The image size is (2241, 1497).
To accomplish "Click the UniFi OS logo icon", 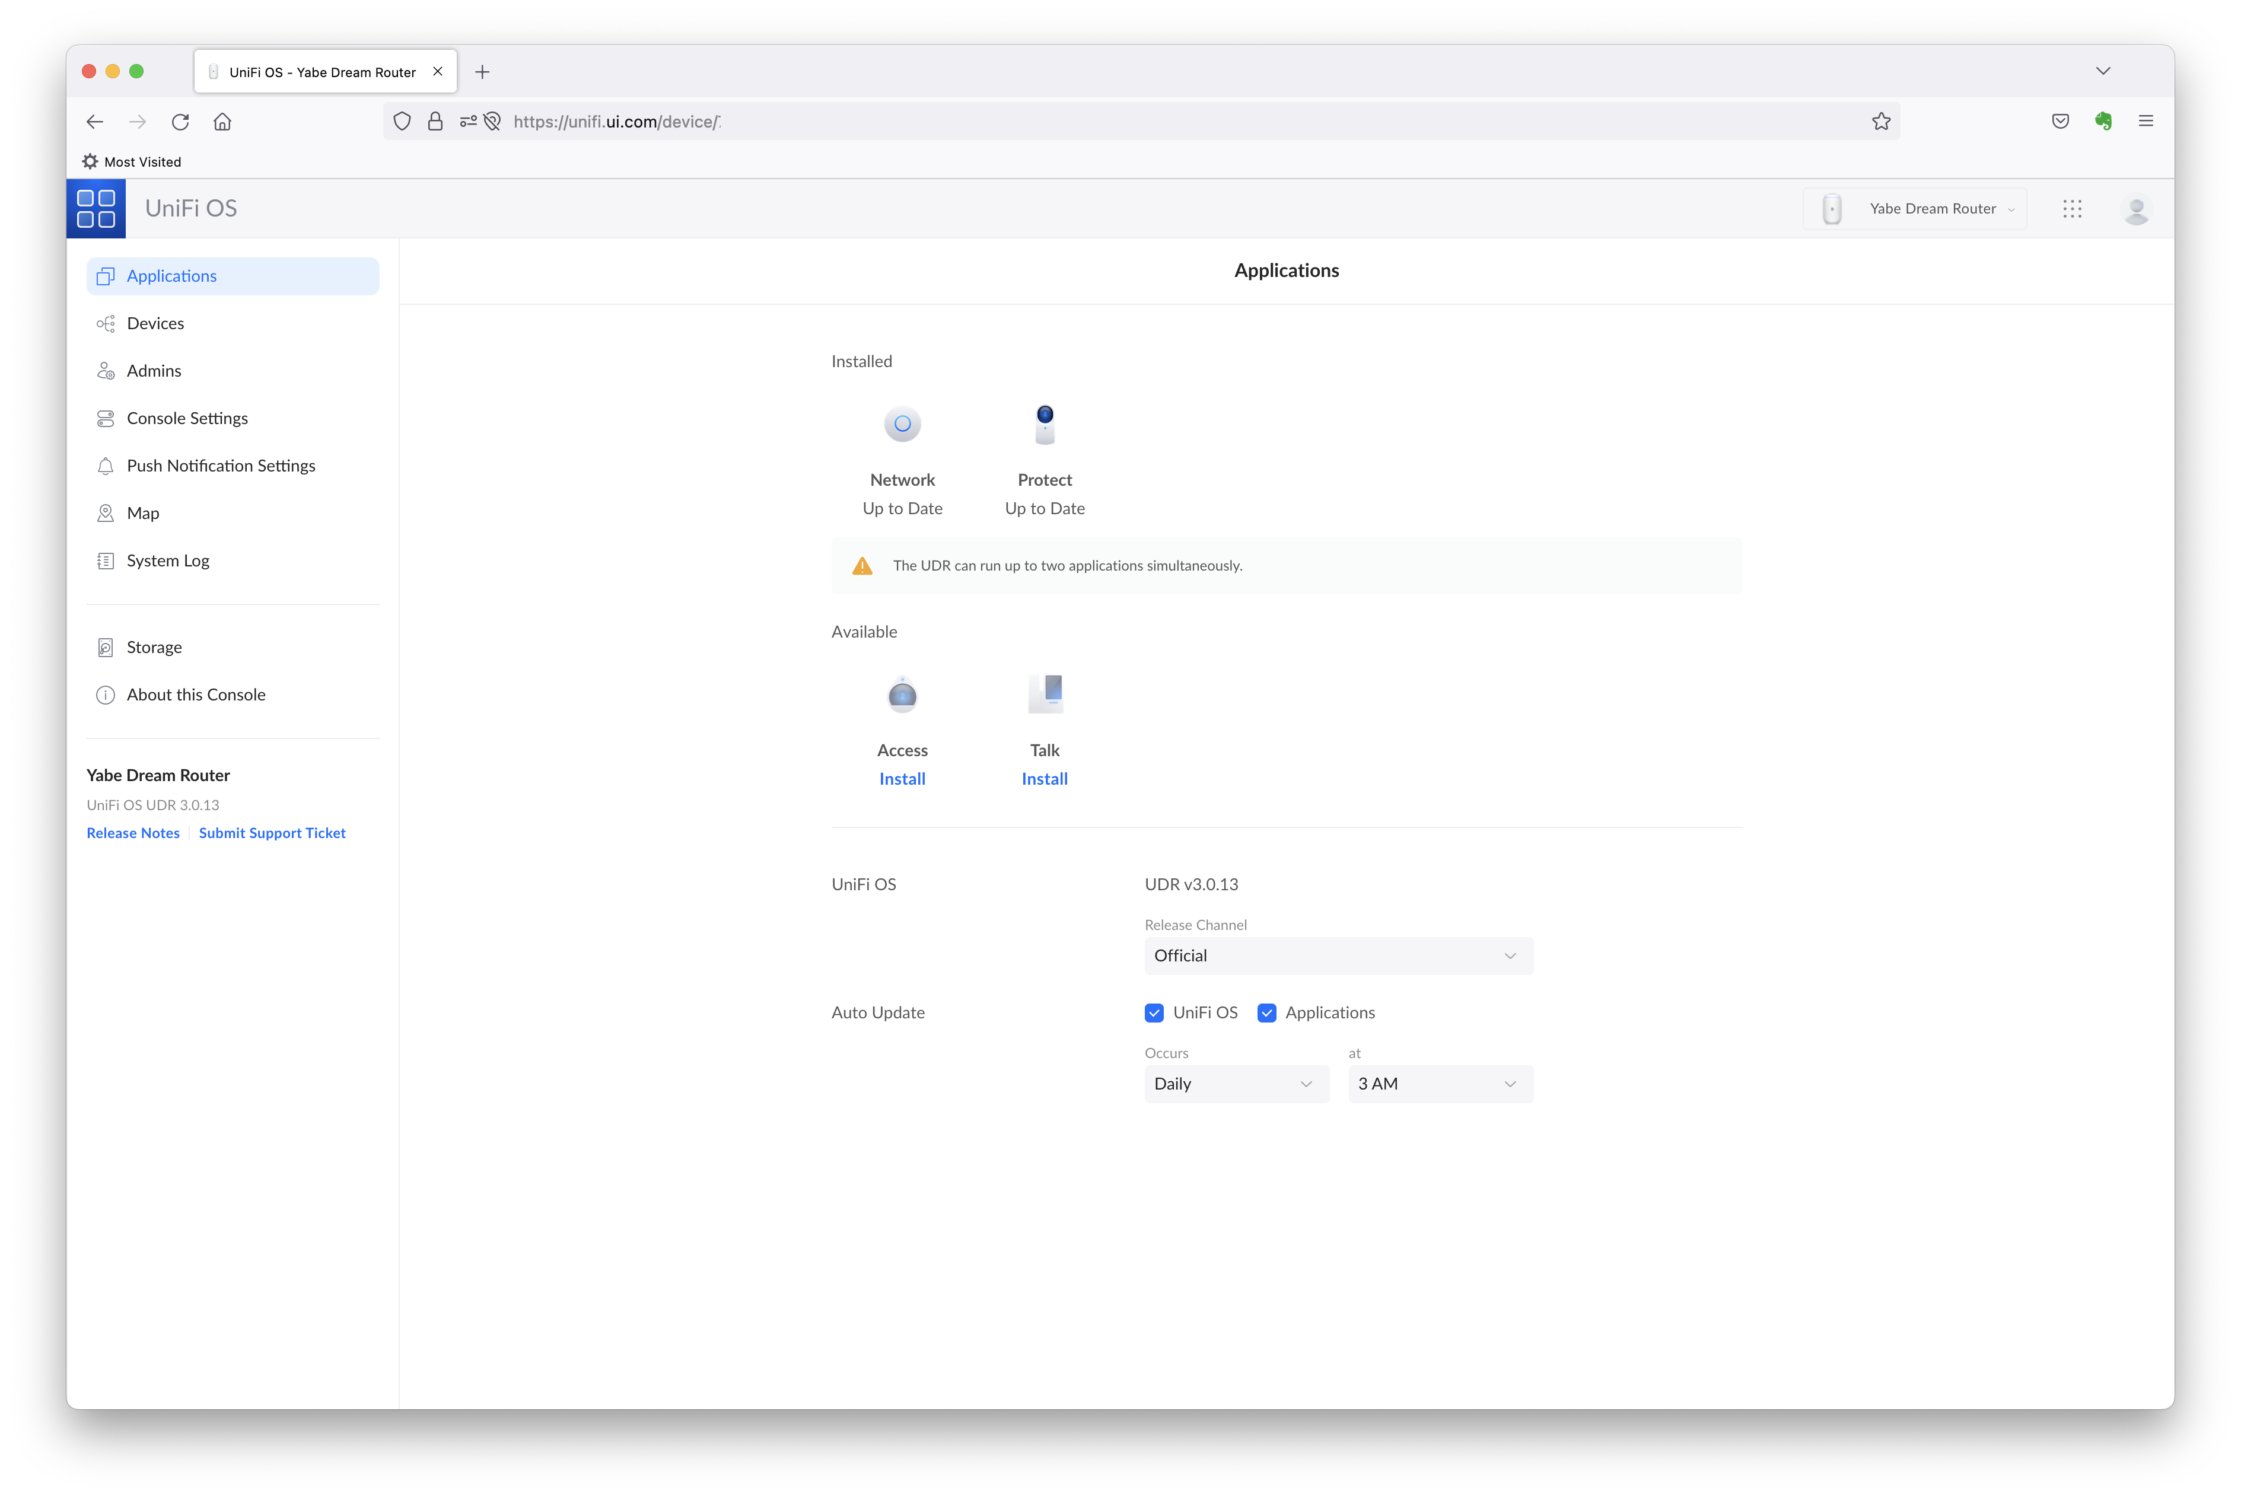I will [x=96, y=208].
